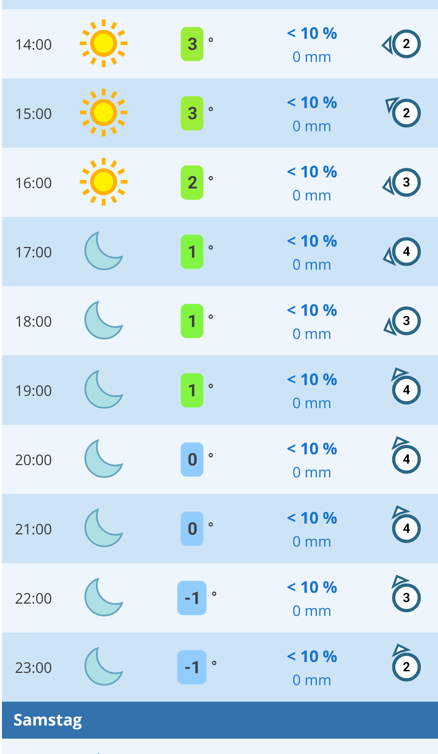Viewport: 438px width, 754px height.
Task: Tap the wind indicator at 19:00
Action: tap(405, 388)
